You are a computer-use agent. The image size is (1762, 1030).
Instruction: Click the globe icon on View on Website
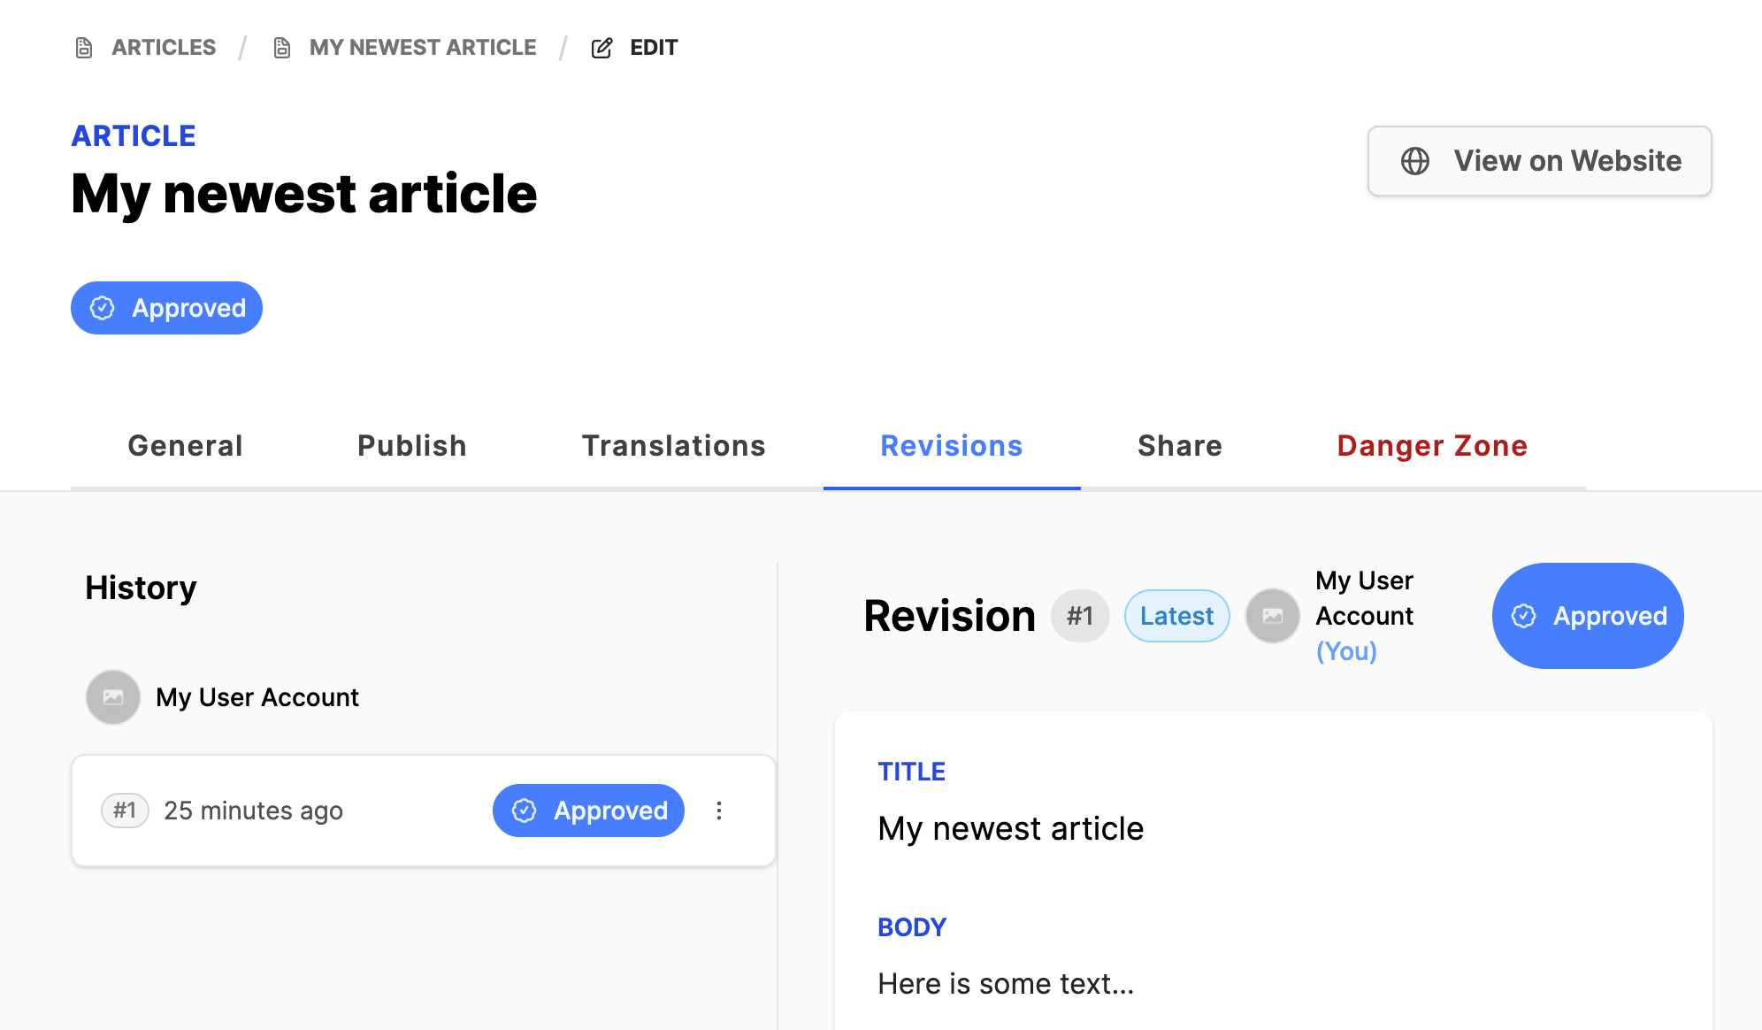1414,161
